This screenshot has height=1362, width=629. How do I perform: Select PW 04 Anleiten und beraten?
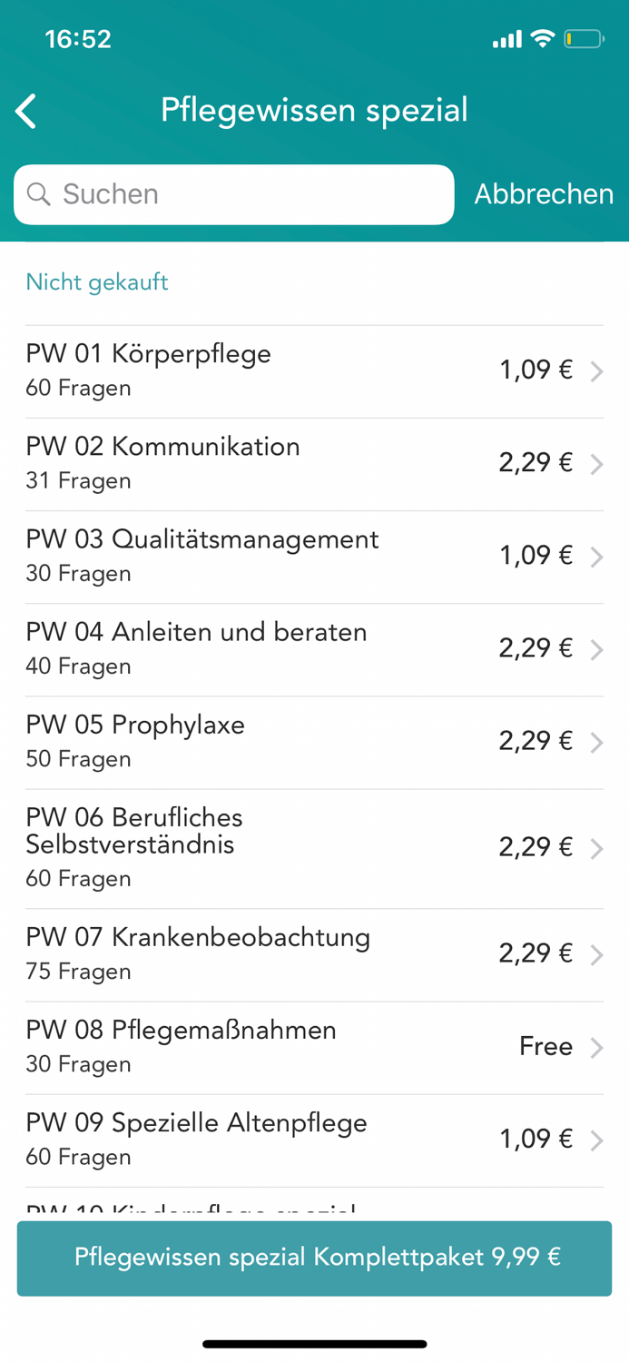[272, 647]
